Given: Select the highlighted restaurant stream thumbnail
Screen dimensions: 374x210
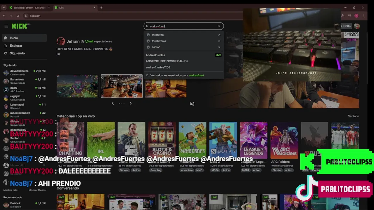Looking at the screenshot, I should [122, 86].
